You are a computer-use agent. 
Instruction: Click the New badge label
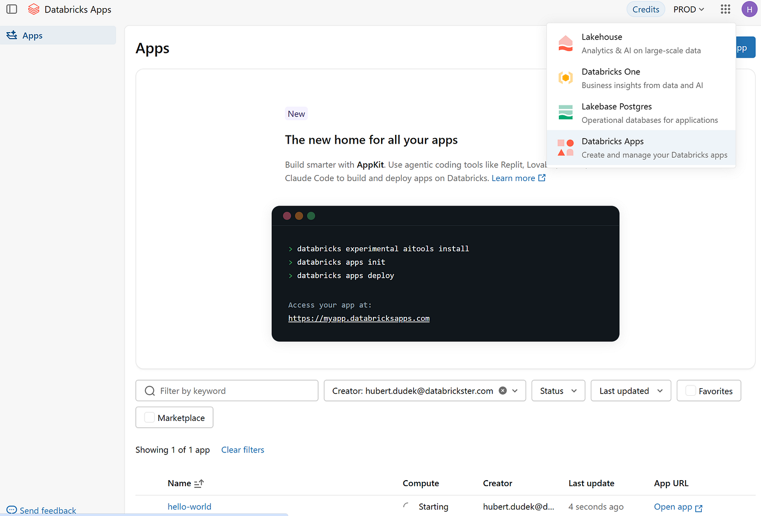pyautogui.click(x=296, y=114)
